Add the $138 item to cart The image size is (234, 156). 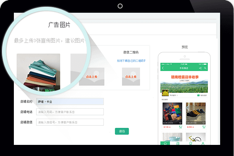tap(181, 127)
